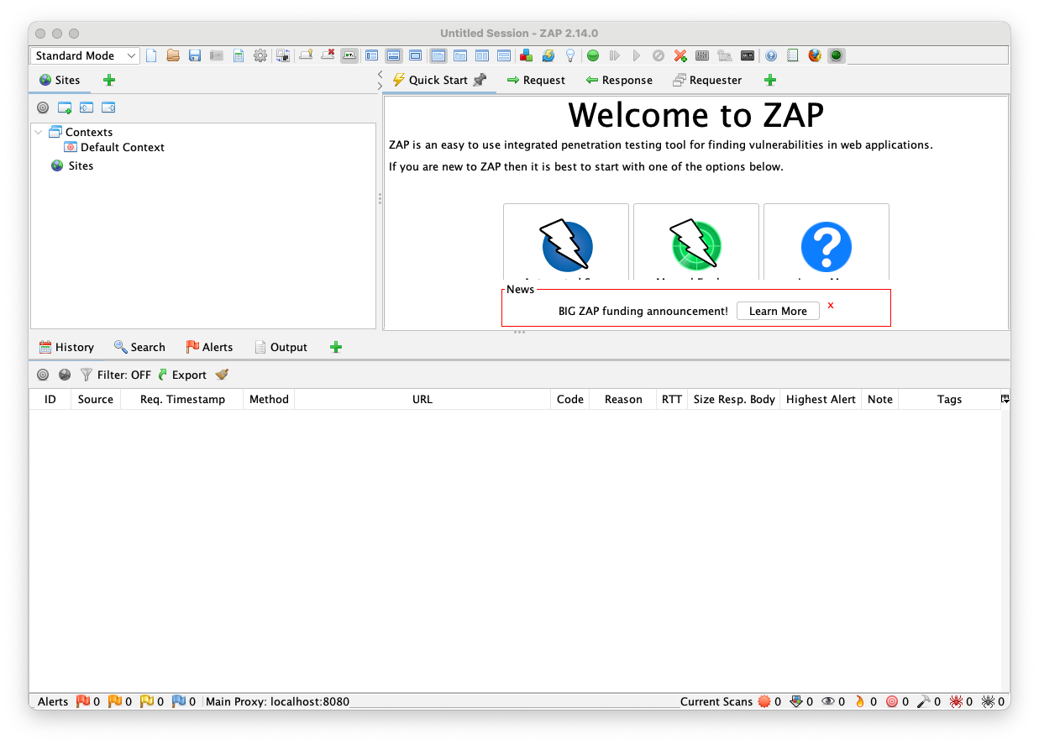Toggle in-scope target icon in Sites panel

tap(43, 108)
